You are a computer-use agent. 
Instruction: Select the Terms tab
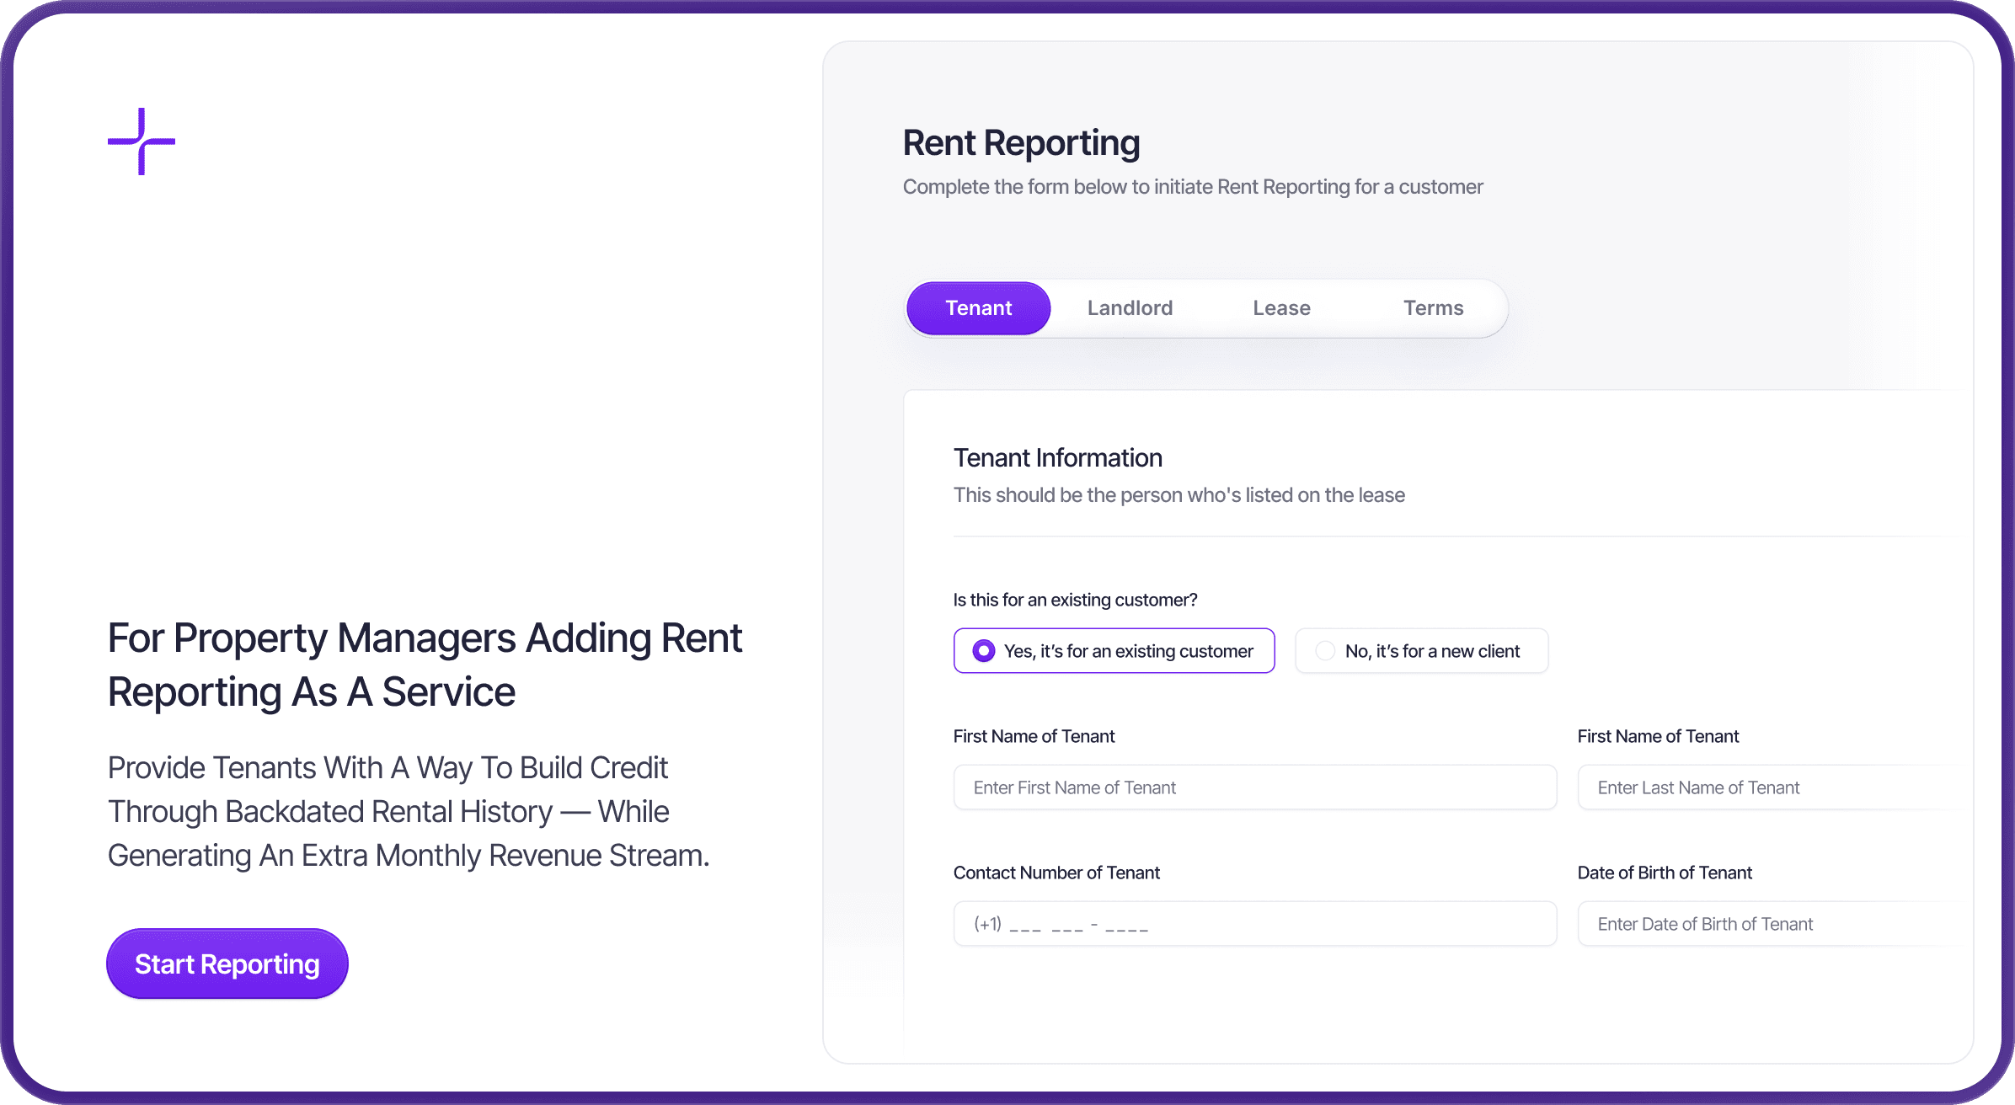tap(1434, 308)
